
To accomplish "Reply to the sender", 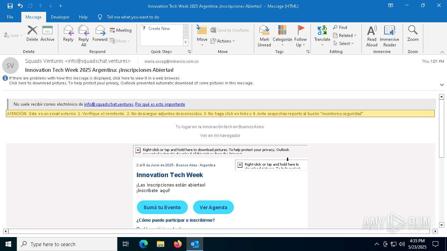I will tap(68, 33).
